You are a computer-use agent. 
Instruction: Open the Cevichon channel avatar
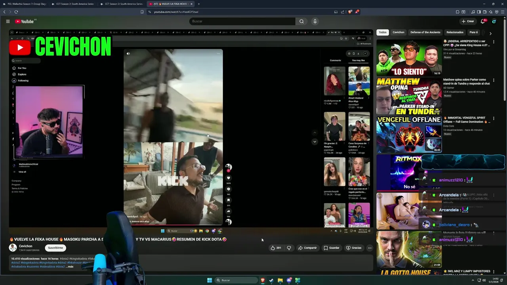click(13, 248)
